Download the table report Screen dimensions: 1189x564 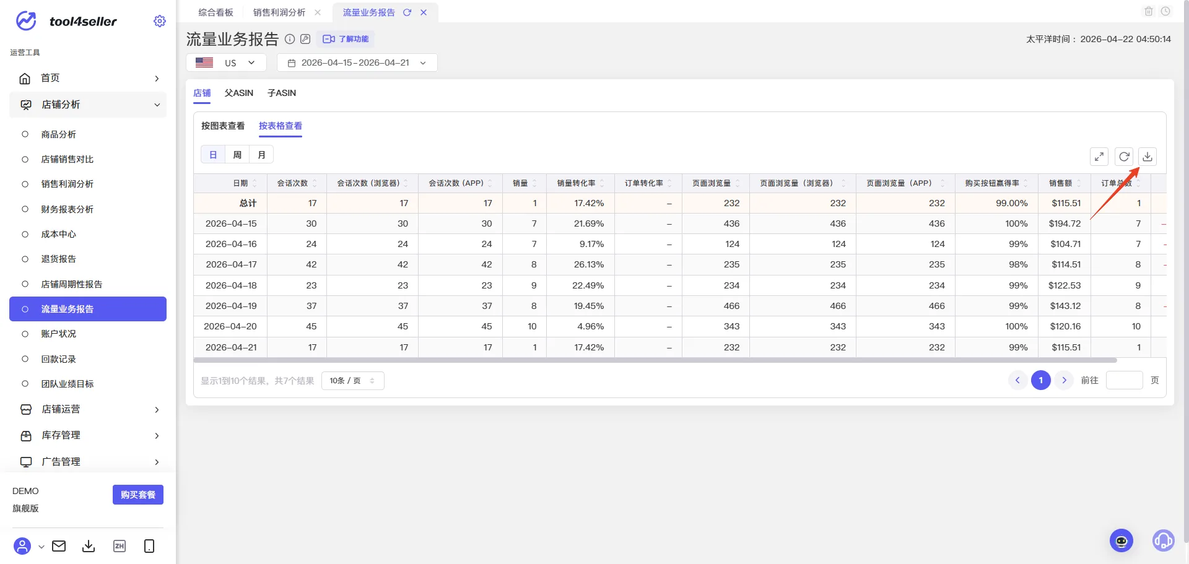point(1148,157)
